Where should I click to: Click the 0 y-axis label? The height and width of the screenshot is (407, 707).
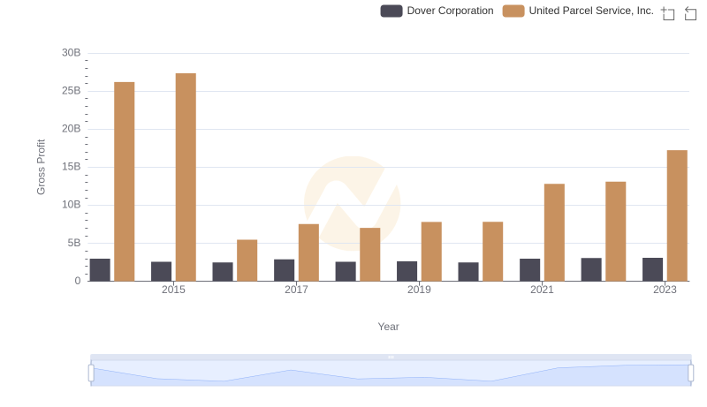click(x=78, y=281)
